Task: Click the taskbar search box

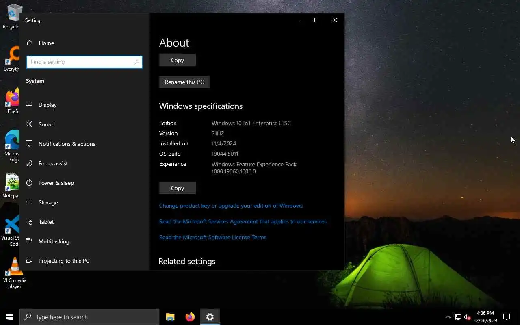Action: [x=89, y=317]
